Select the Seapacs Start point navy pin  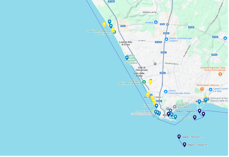tap(179, 137)
